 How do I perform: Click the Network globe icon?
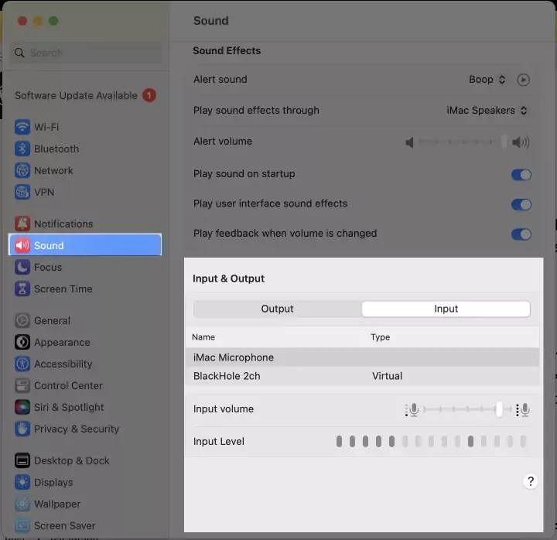click(22, 170)
